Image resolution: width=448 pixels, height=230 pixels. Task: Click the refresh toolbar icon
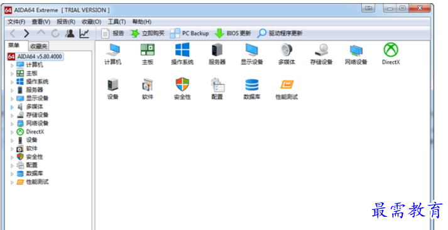pos(55,33)
